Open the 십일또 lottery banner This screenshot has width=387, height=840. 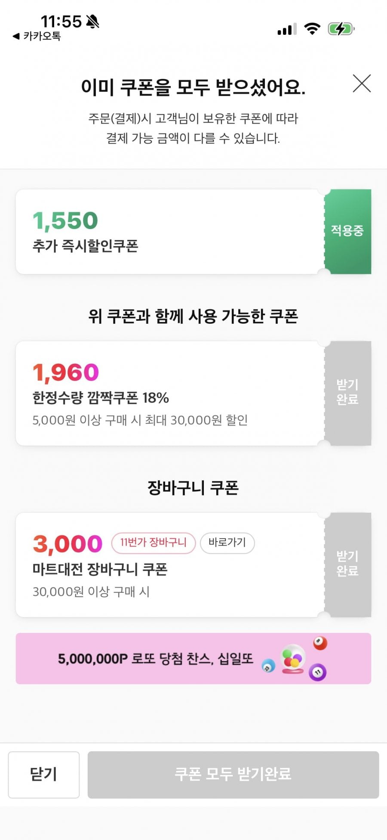[x=156, y=659]
